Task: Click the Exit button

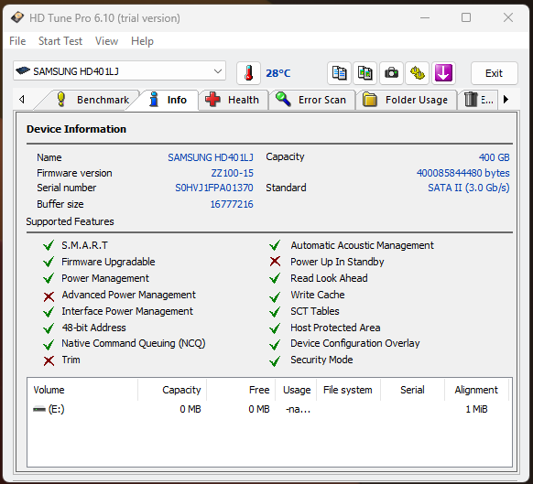Action: pos(494,73)
